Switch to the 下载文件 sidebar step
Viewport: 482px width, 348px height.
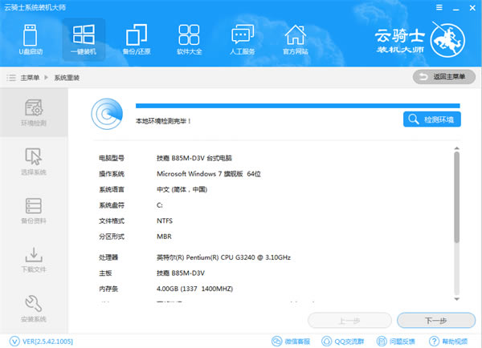(x=34, y=259)
